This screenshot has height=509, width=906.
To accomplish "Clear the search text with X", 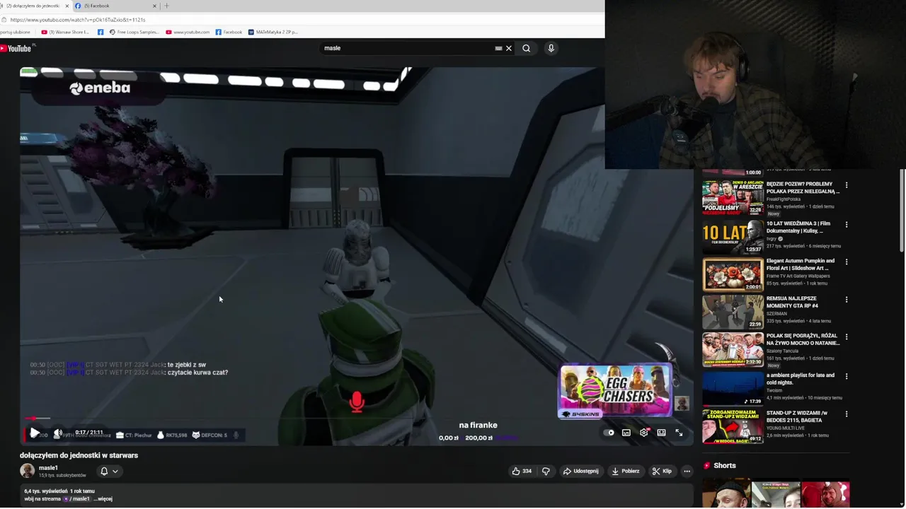I will click(x=508, y=48).
